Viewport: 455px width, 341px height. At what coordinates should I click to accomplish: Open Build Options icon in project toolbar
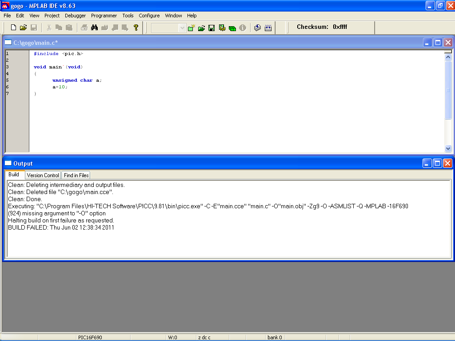(x=222, y=28)
